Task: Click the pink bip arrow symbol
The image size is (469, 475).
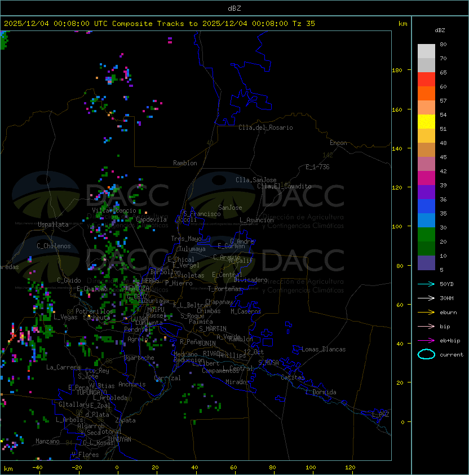Action: pyautogui.click(x=426, y=326)
